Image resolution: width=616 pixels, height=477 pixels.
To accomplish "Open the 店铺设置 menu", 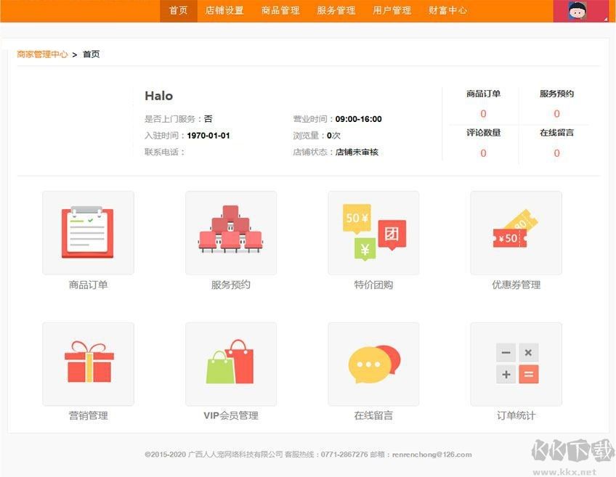I will (224, 11).
